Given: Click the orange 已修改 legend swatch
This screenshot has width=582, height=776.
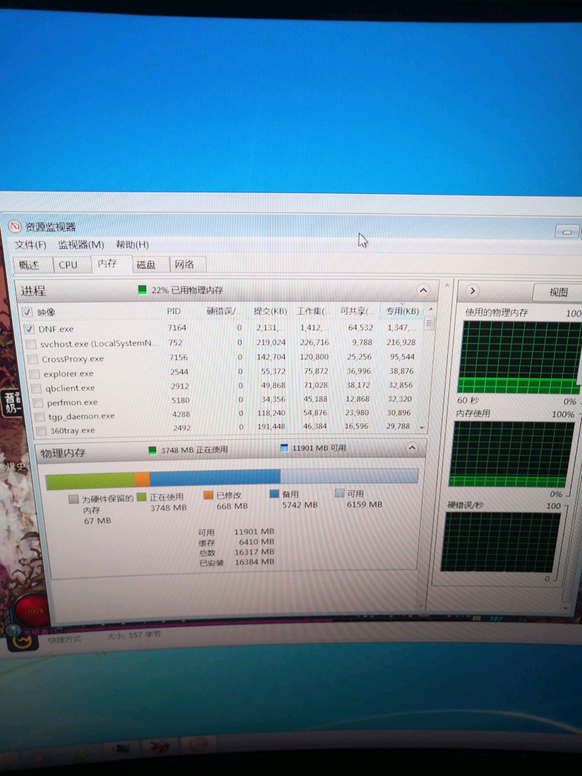Looking at the screenshot, I should tap(208, 495).
